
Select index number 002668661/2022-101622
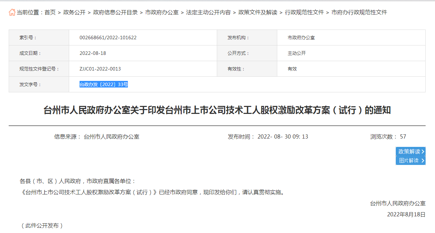pyautogui.click(x=108, y=38)
